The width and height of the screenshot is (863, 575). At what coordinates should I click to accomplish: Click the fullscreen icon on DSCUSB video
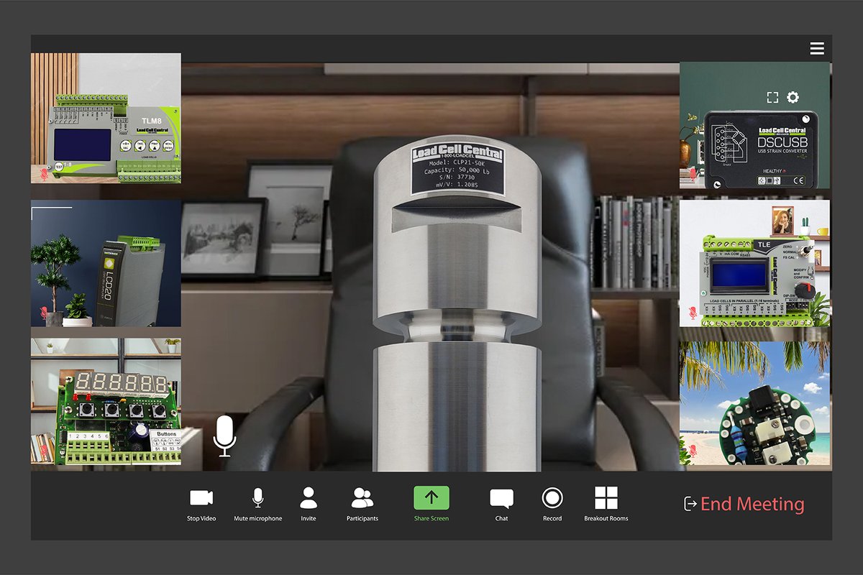(x=772, y=97)
